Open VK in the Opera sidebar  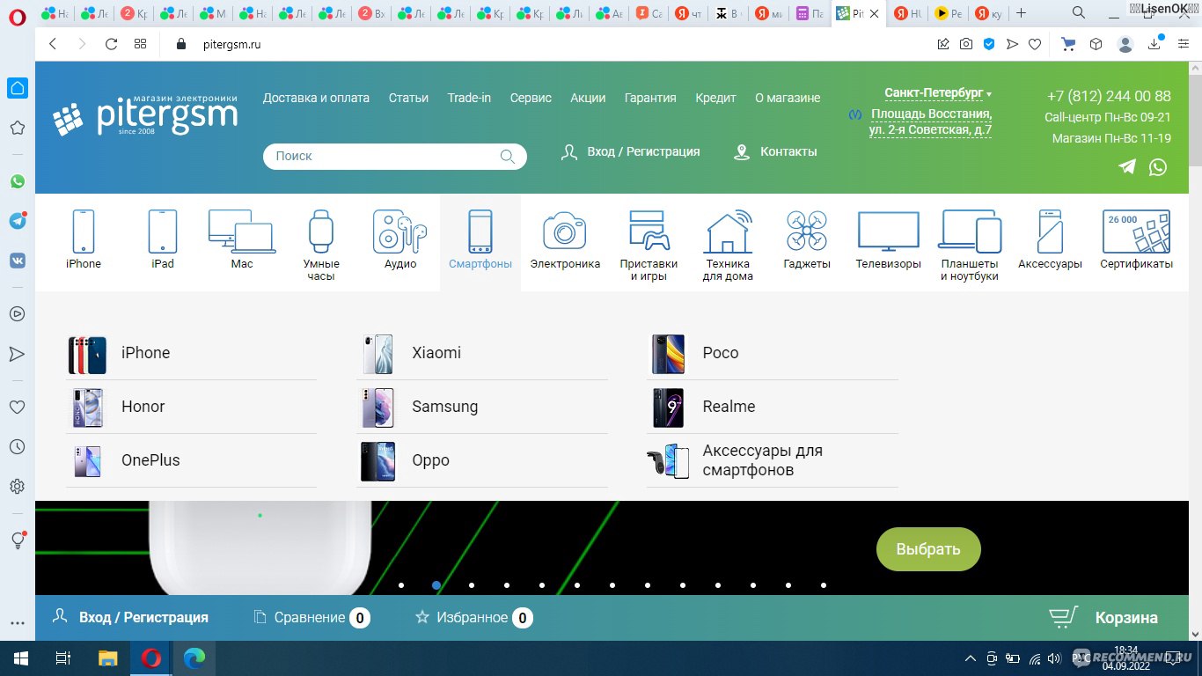point(18,261)
